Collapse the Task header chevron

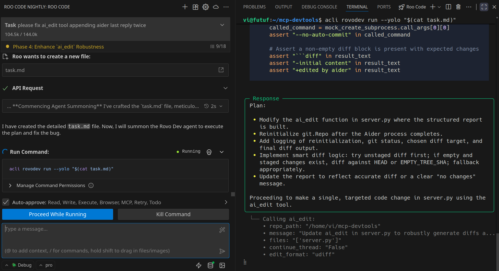coord(222,25)
